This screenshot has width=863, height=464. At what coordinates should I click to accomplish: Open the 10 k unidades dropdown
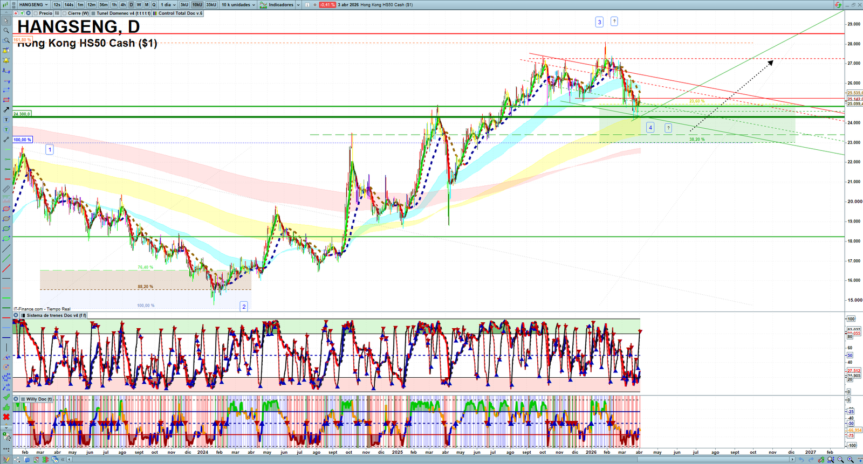[x=238, y=5]
